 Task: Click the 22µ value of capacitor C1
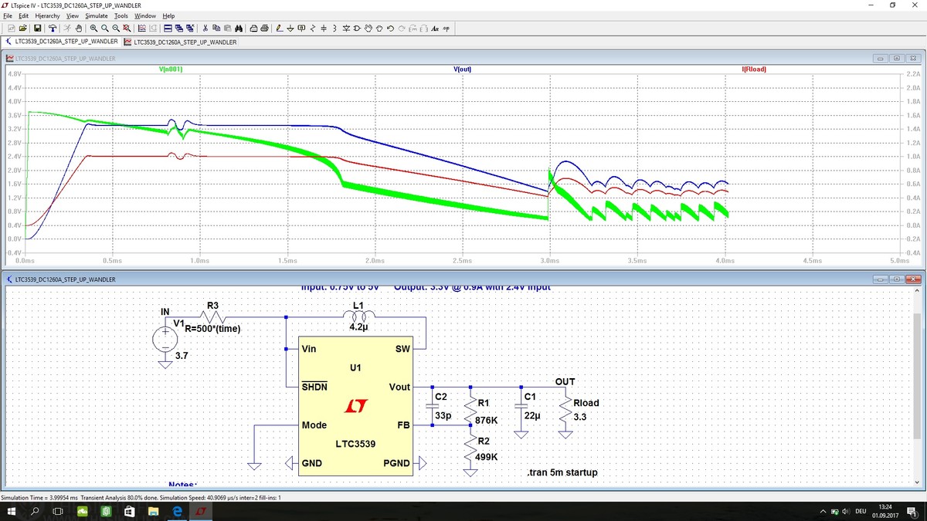(x=532, y=415)
